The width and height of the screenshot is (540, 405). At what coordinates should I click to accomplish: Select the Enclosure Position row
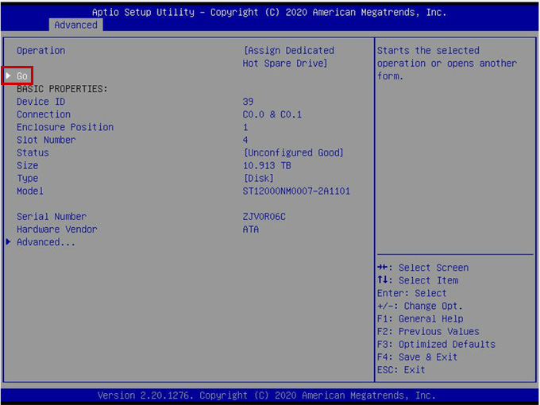[65, 127]
